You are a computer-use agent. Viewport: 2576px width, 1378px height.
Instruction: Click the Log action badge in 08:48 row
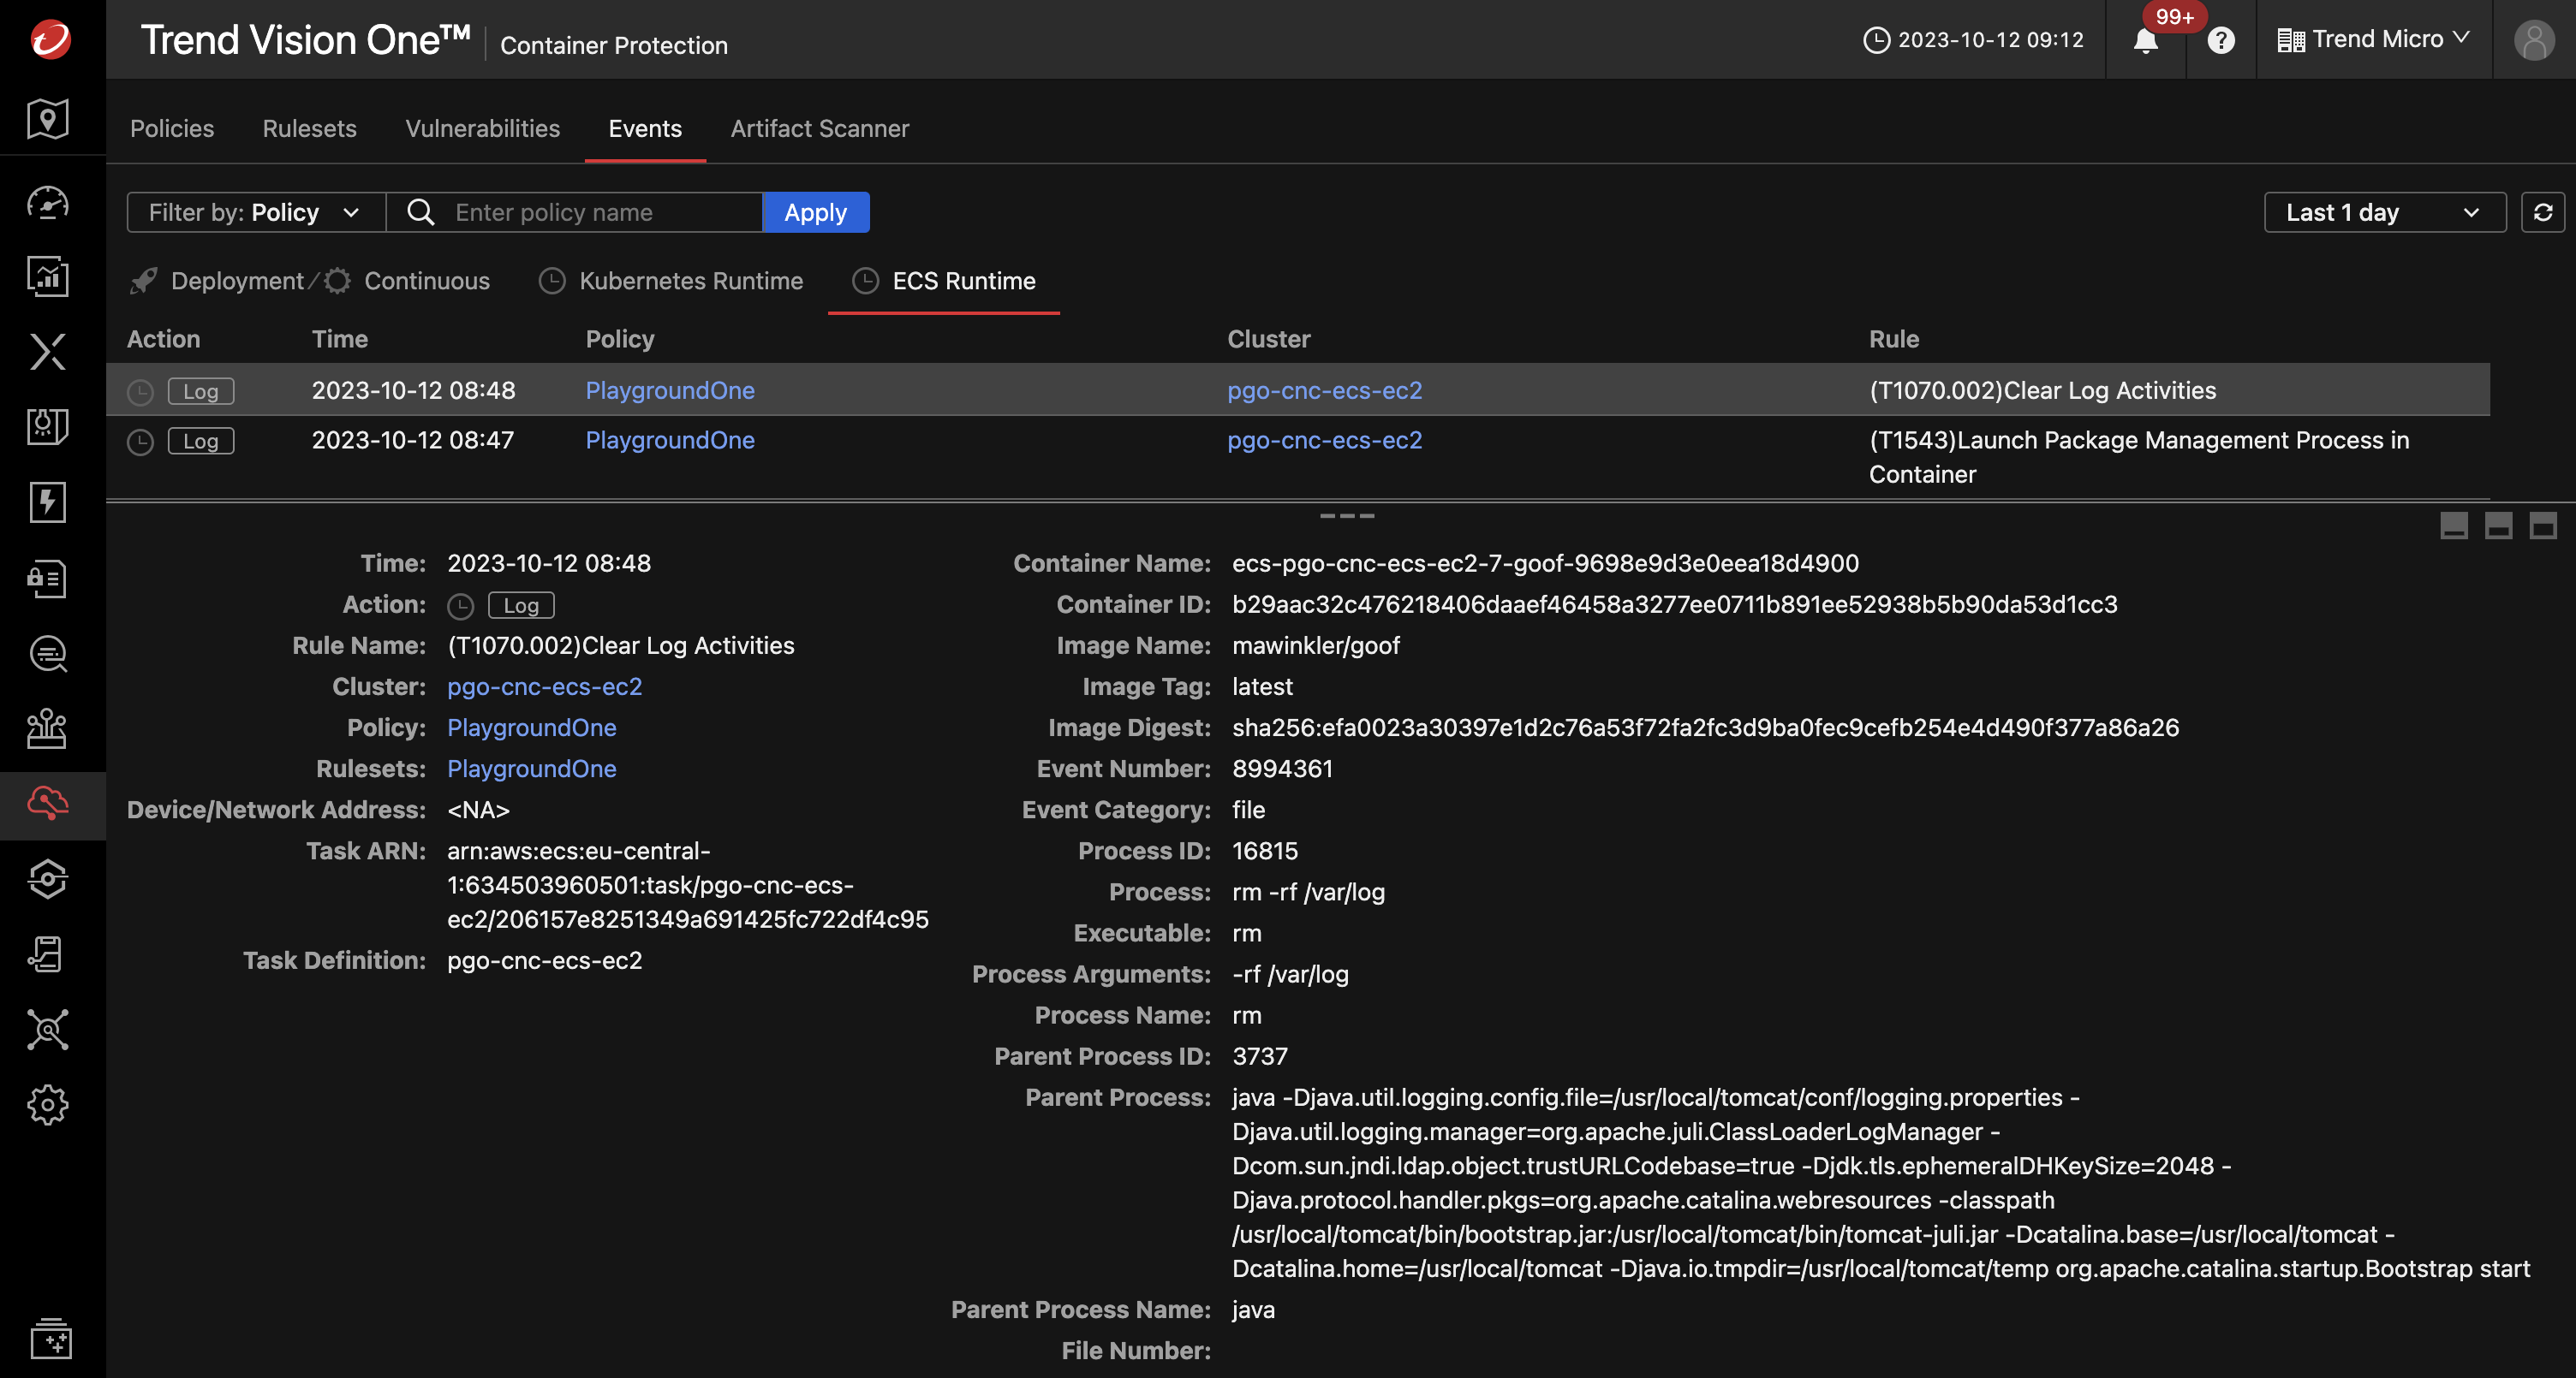coord(200,390)
